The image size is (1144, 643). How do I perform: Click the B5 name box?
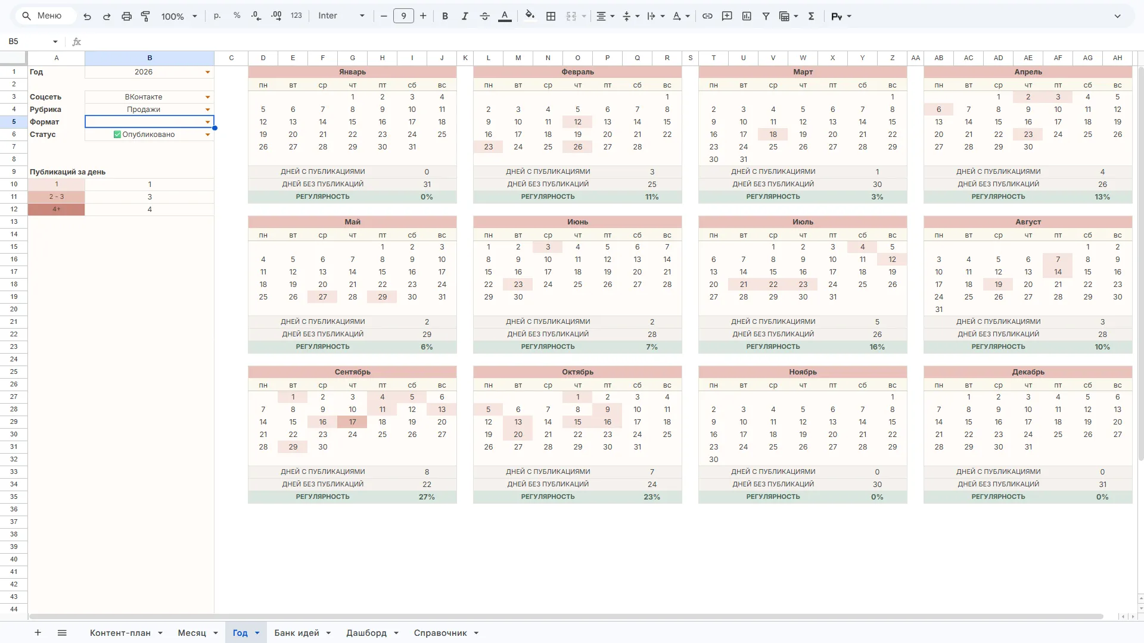click(33, 42)
